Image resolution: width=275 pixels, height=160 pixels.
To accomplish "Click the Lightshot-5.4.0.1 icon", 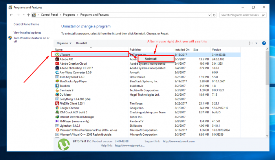I will point(57,126).
